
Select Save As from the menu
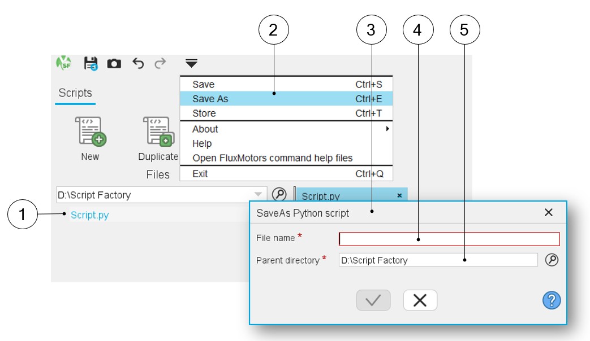click(210, 99)
